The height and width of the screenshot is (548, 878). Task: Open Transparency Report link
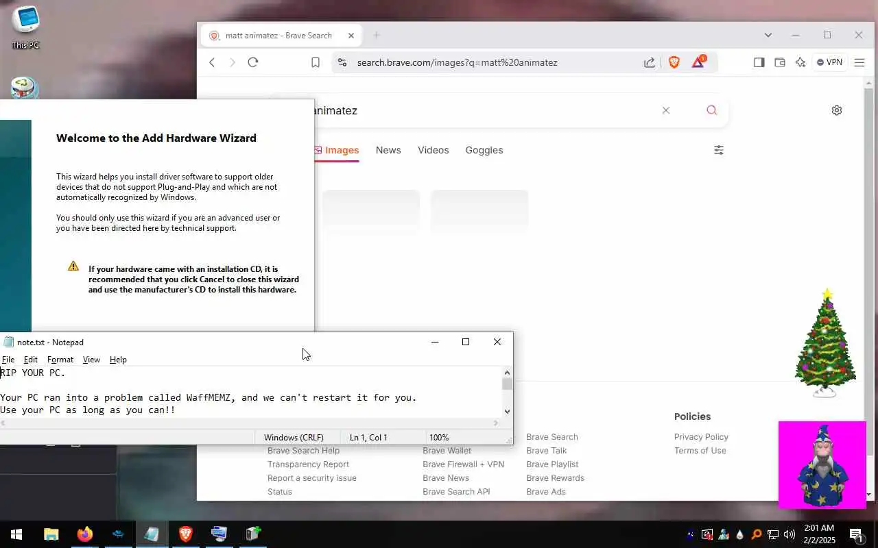[x=308, y=464]
